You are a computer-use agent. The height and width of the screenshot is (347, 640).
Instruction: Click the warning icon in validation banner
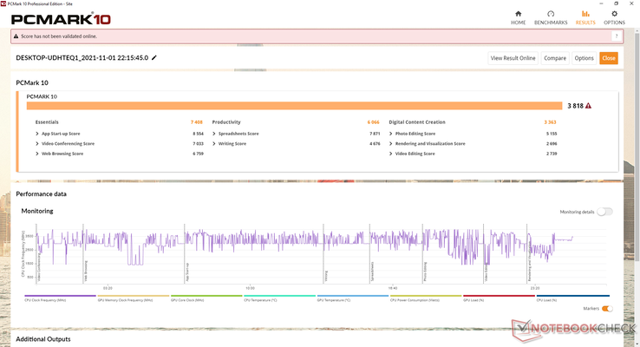coord(16,36)
